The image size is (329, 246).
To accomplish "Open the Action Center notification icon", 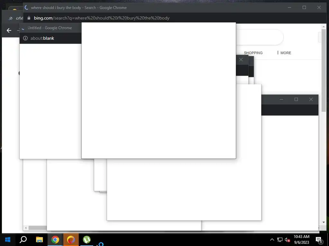I will pos(319,240).
